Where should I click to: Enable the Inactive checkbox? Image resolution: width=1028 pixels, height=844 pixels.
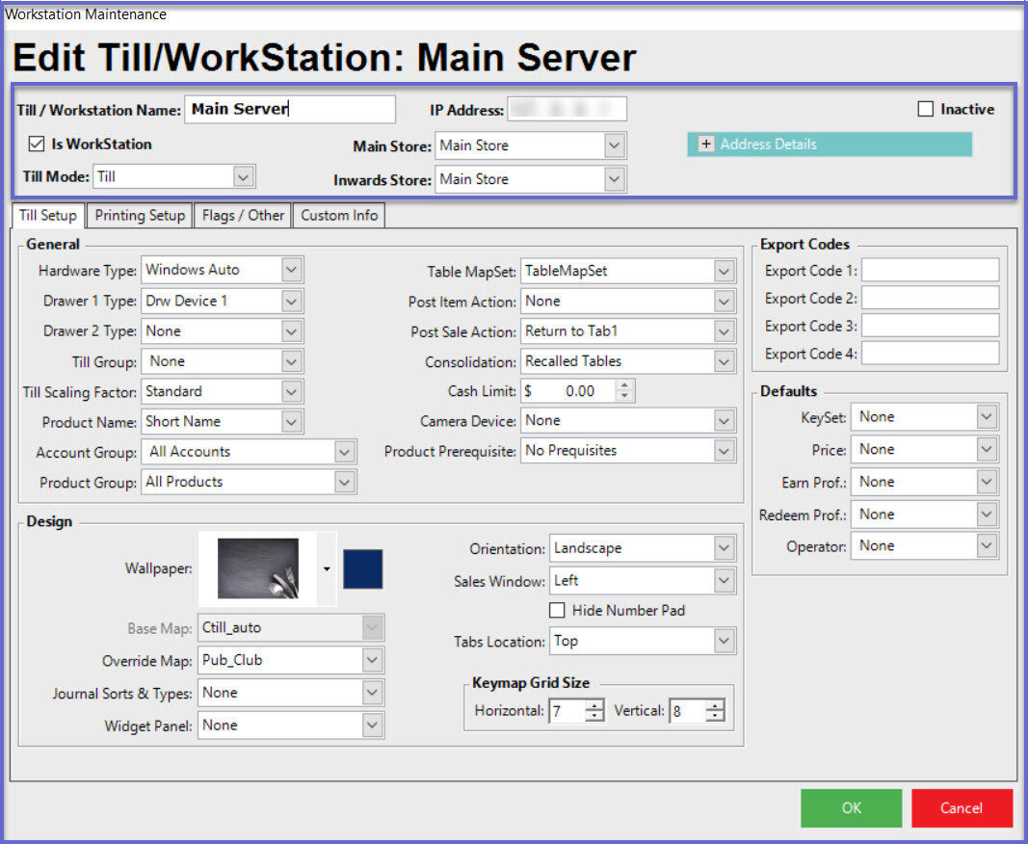[926, 110]
